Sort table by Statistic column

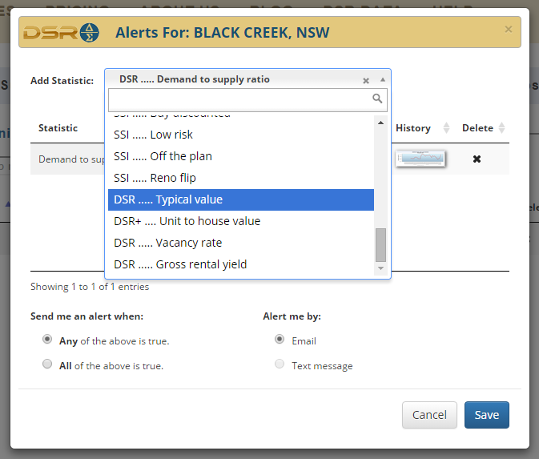[58, 128]
